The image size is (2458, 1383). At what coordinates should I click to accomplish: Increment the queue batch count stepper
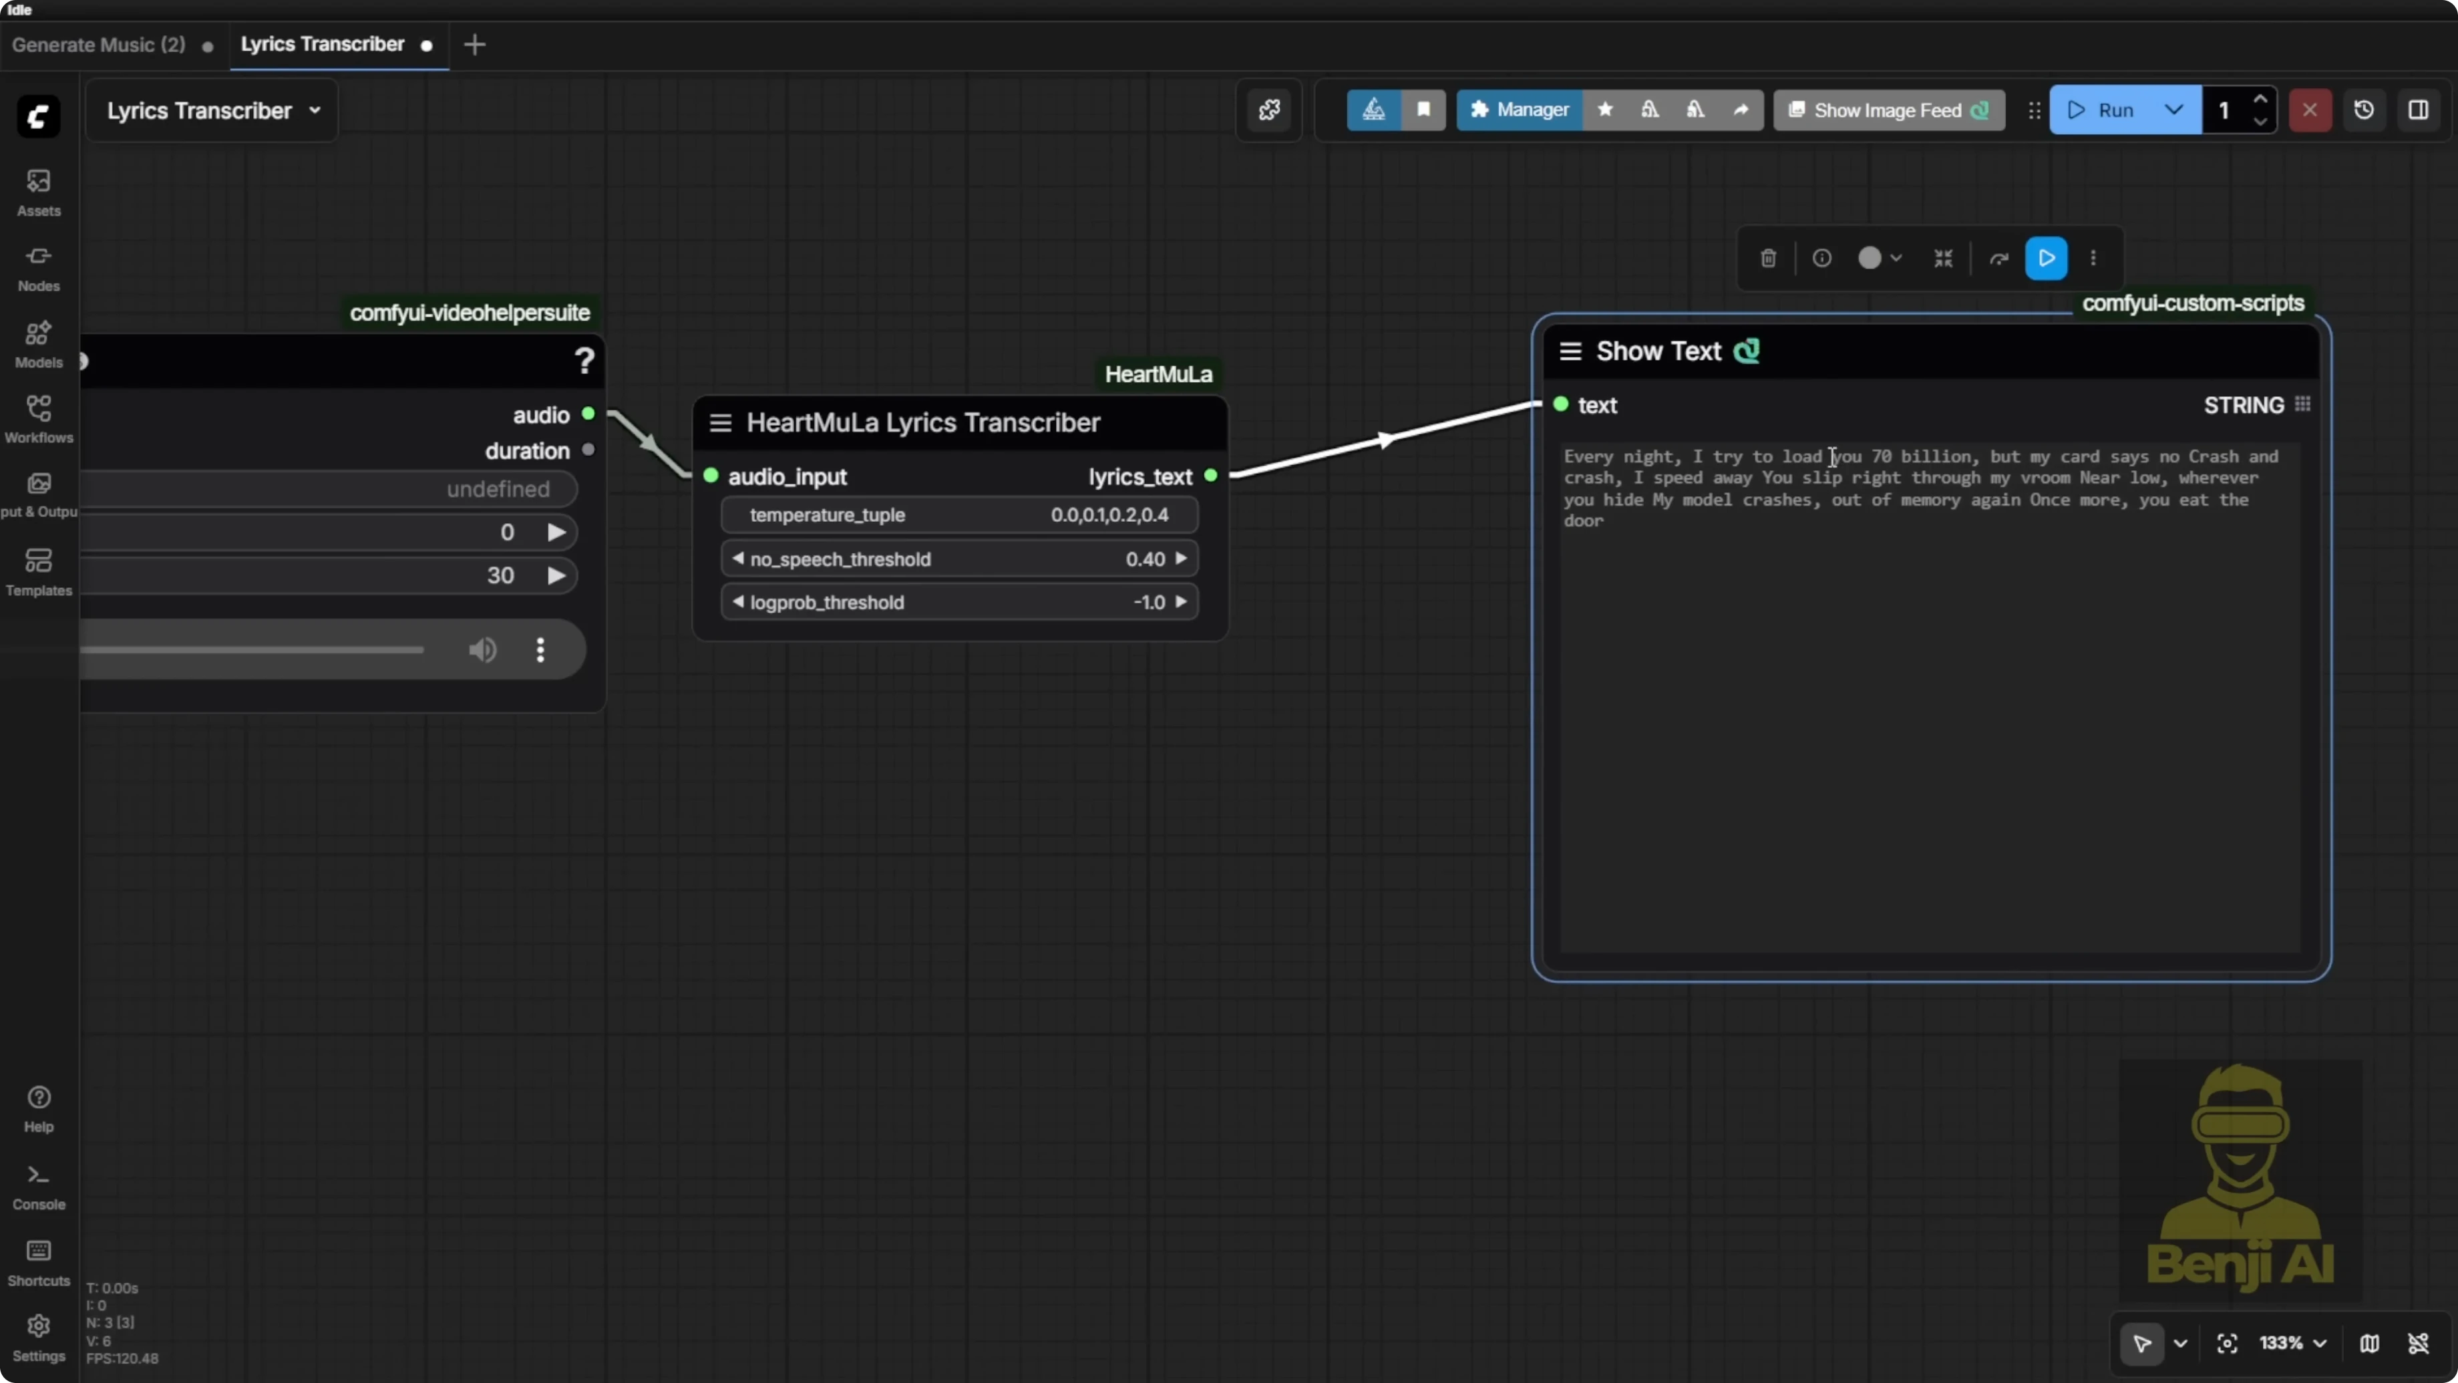[2262, 100]
